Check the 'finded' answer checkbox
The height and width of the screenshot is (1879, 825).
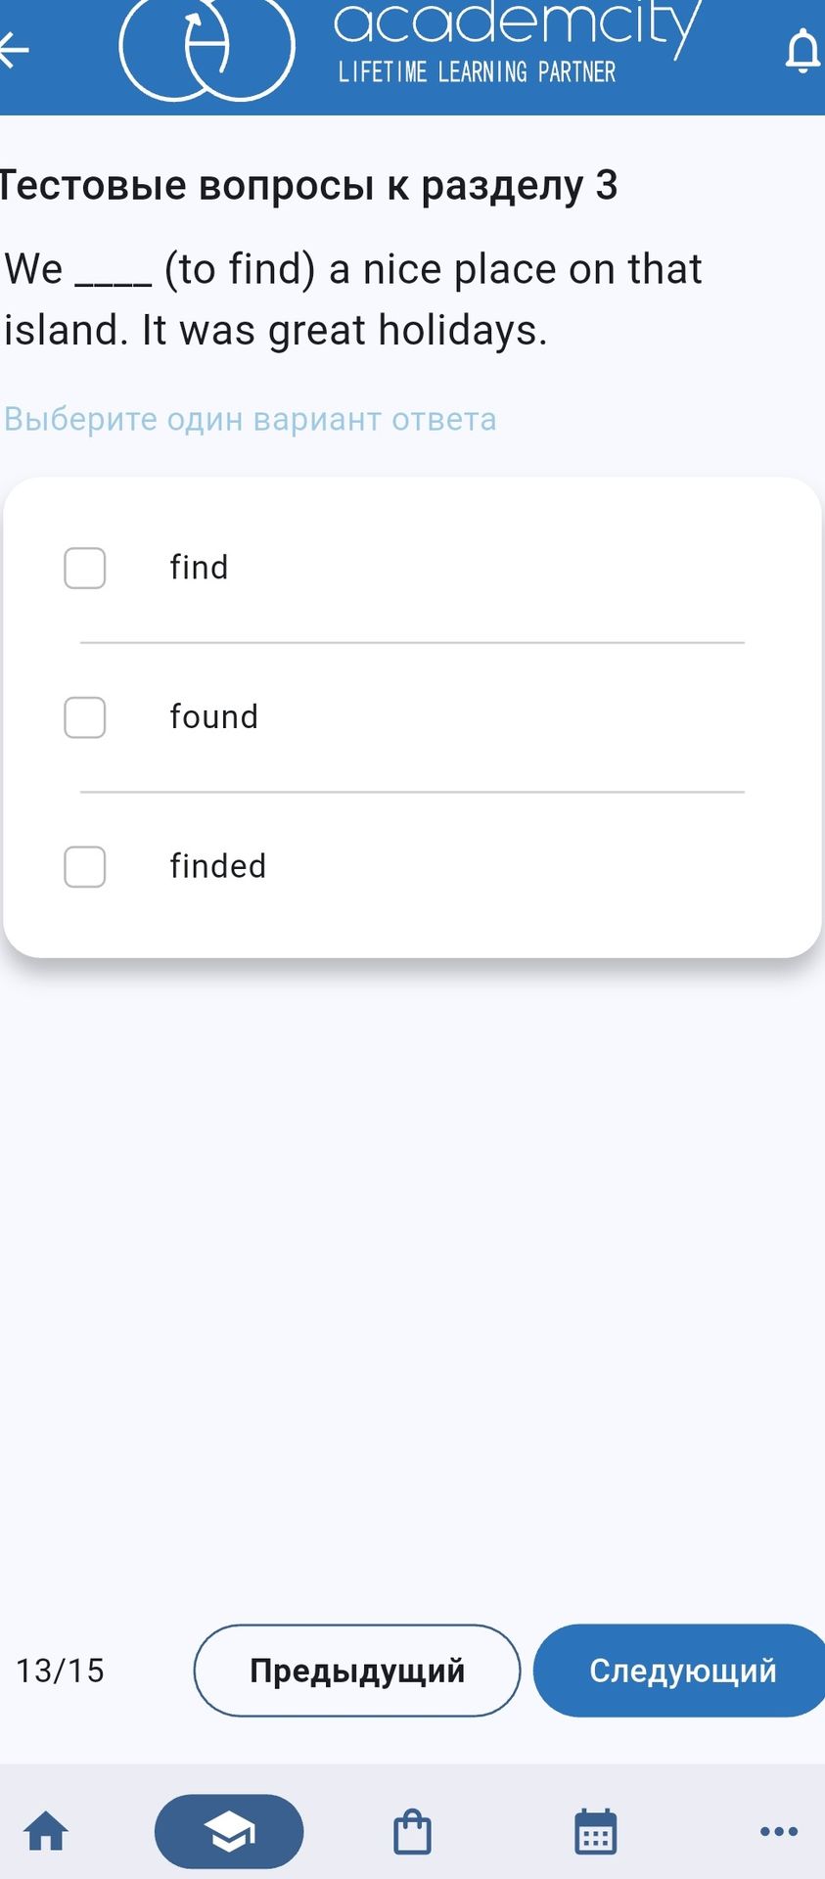tap(85, 867)
